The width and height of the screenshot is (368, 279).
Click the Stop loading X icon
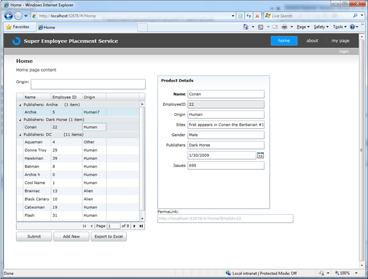pyautogui.click(x=257, y=16)
